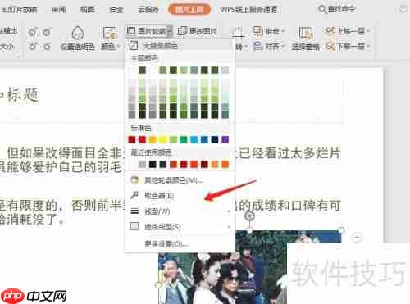This screenshot has width=410, height=304.
Task: Expand the 下移一层 dropdown arrow
Action: click(x=368, y=47)
